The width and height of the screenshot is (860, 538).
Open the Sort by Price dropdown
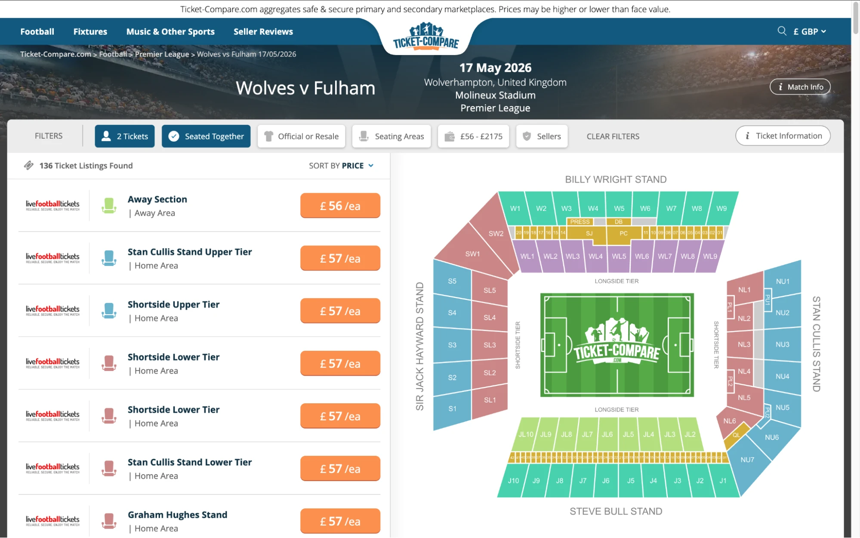click(340, 165)
